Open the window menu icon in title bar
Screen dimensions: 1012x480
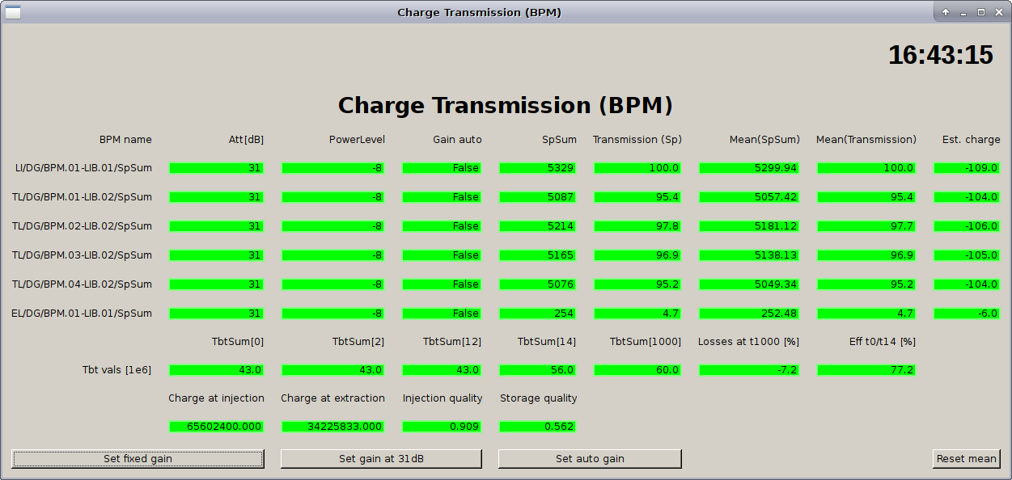pos(13,12)
